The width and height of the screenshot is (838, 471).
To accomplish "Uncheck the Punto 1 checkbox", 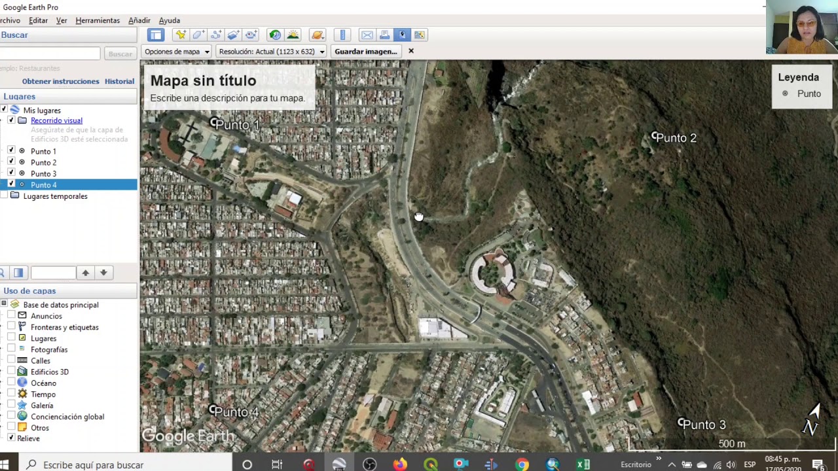I will point(11,150).
